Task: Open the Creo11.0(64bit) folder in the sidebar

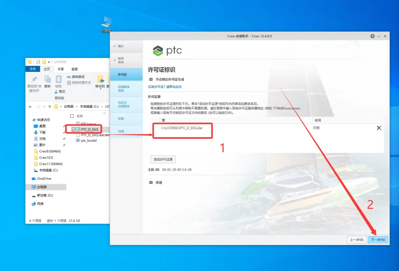Action: (51, 164)
